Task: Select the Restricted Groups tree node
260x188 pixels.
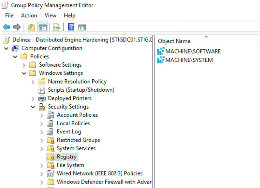Action: point(78,140)
